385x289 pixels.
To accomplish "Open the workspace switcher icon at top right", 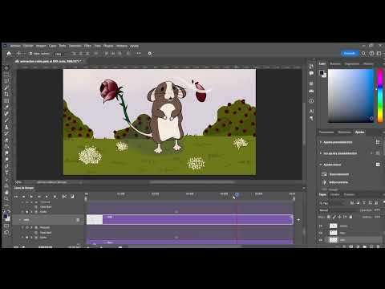I will [x=379, y=54].
